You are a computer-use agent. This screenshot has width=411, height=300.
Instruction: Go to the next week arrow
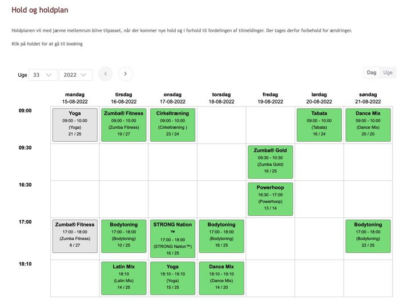point(126,74)
